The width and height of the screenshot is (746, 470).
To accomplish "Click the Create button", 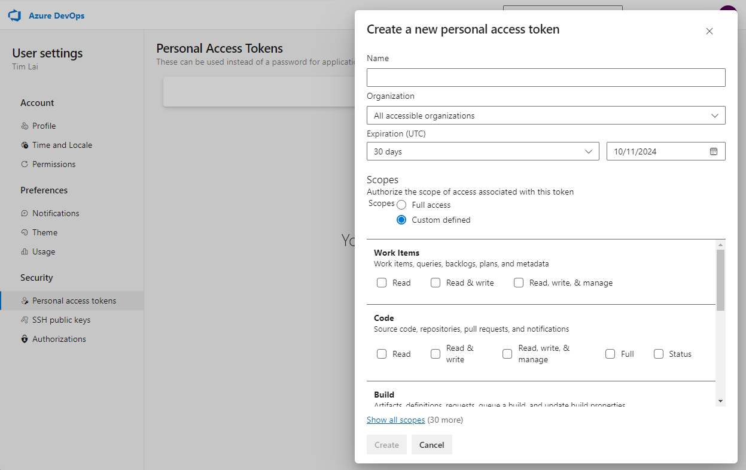I will click(386, 445).
